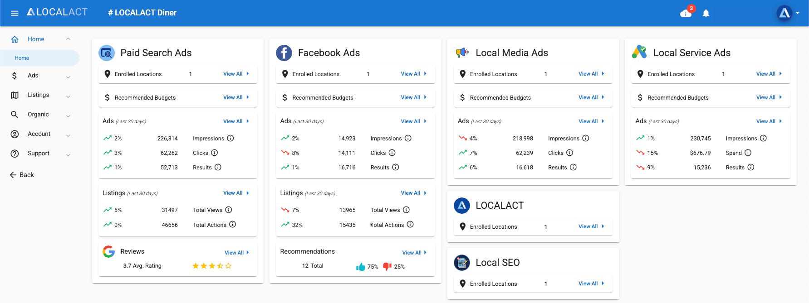
Task: Click the 12 Total recommendations text
Action: tap(313, 266)
